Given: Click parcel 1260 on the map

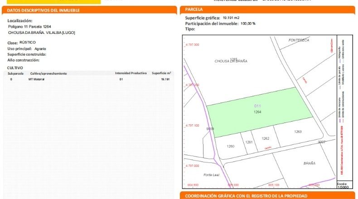Looking at the screenshot, I should (x=231, y=147).
